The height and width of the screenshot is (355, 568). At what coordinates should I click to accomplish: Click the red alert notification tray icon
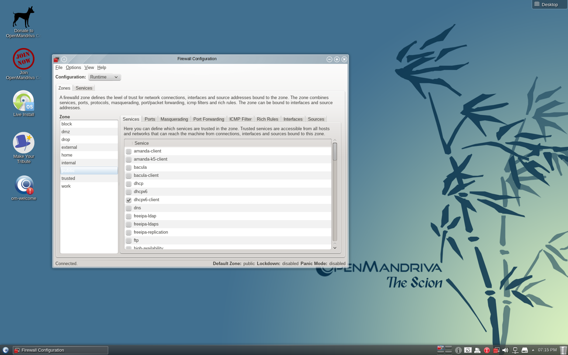(x=487, y=350)
